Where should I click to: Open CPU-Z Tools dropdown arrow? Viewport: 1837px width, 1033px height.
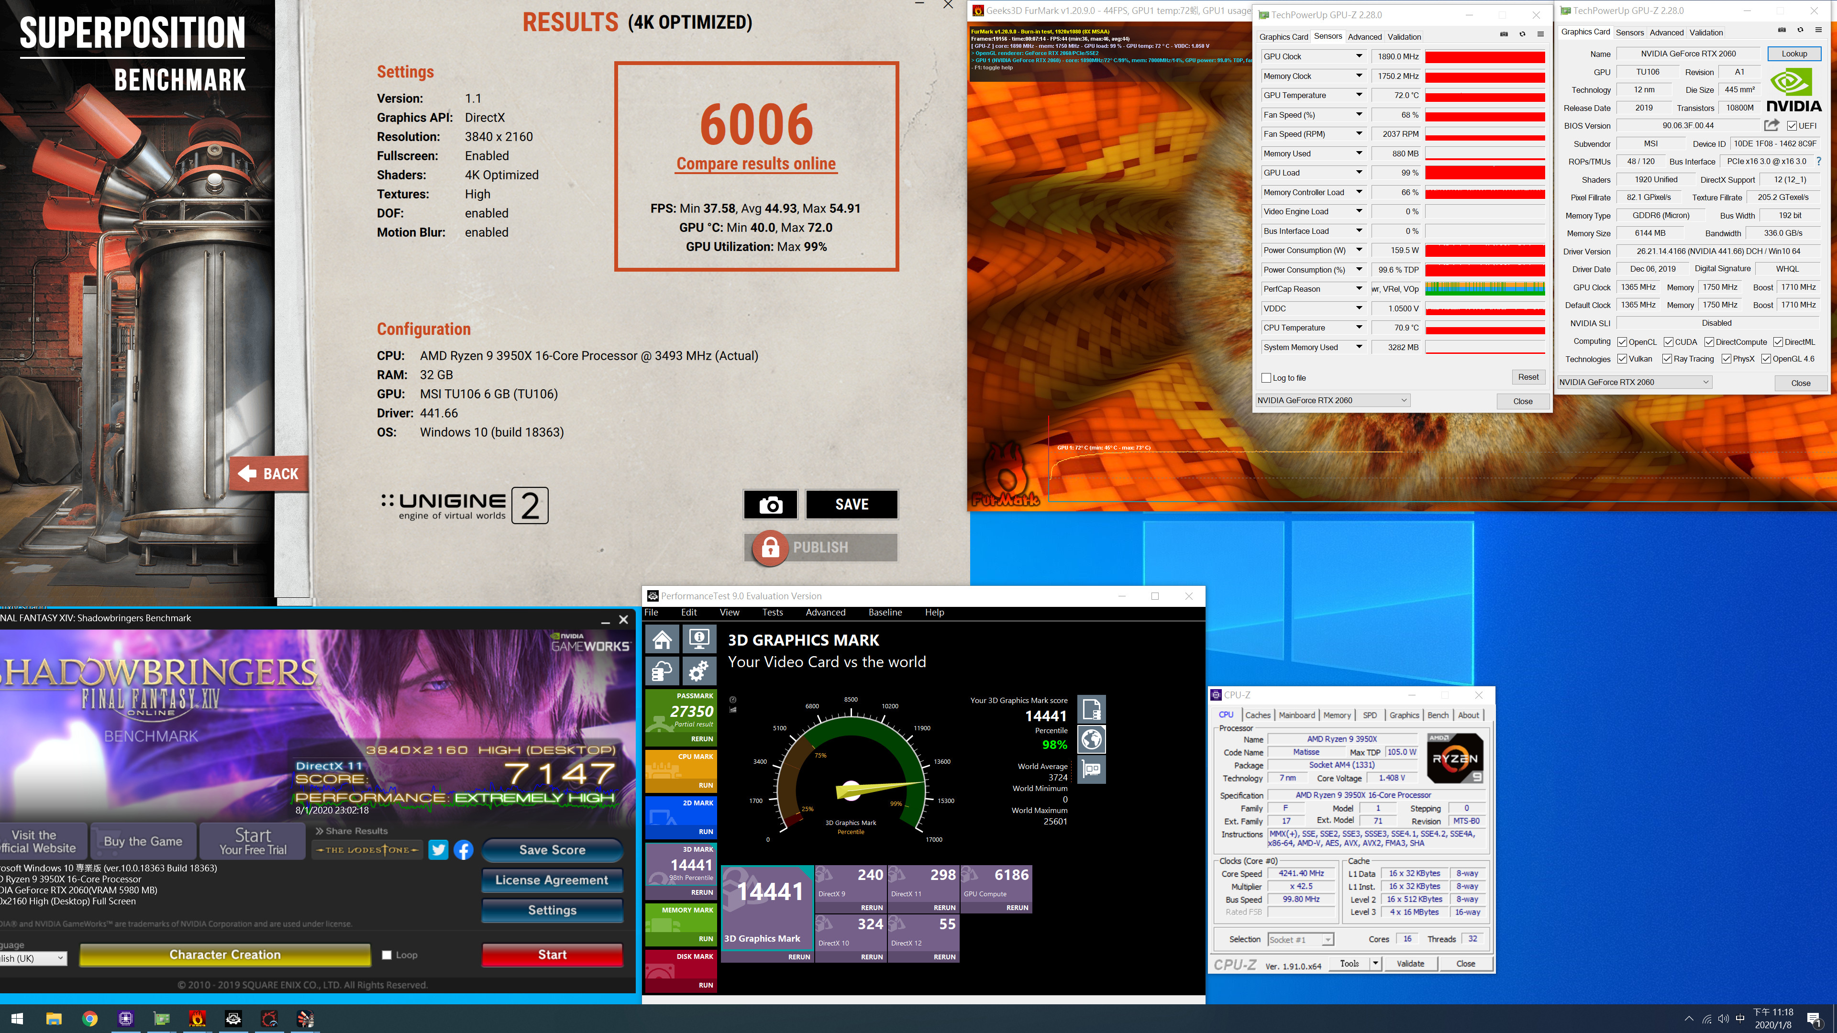[1375, 964]
